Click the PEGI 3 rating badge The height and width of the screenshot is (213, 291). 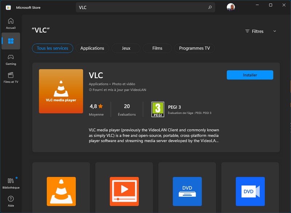tap(158, 109)
